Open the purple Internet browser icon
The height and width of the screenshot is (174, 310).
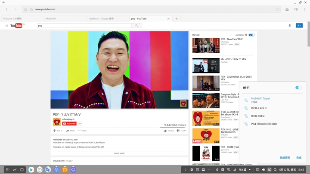click(73, 170)
